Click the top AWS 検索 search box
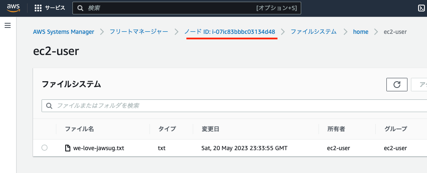427x173 pixels. pyautogui.click(x=186, y=8)
